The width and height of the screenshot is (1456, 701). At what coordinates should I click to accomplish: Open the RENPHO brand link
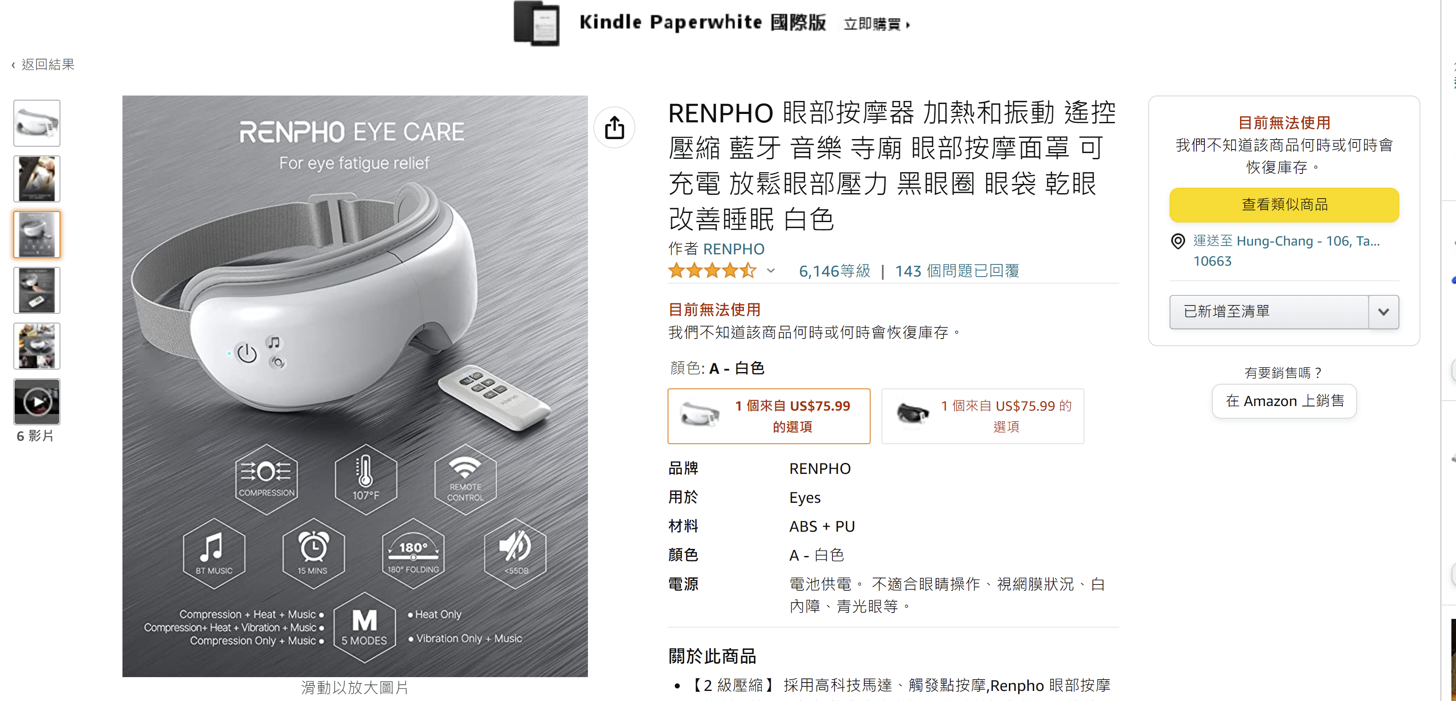[x=733, y=249]
